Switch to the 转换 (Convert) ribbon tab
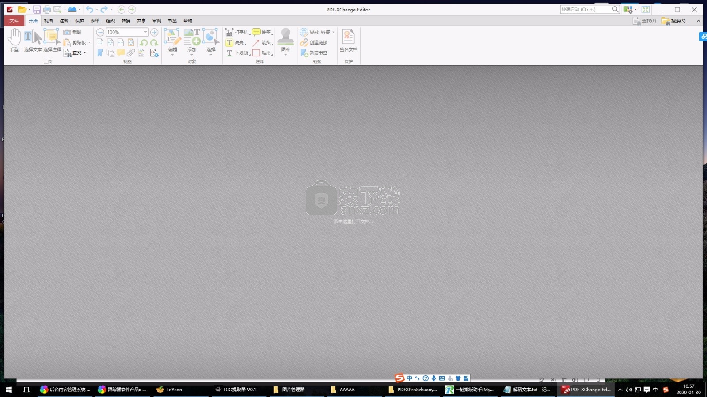 126,21
